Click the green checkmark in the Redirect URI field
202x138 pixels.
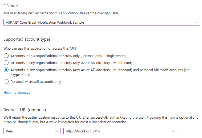click(x=174, y=131)
